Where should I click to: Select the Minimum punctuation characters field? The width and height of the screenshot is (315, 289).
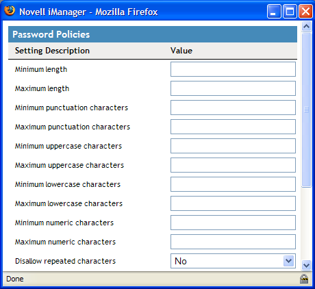point(233,108)
